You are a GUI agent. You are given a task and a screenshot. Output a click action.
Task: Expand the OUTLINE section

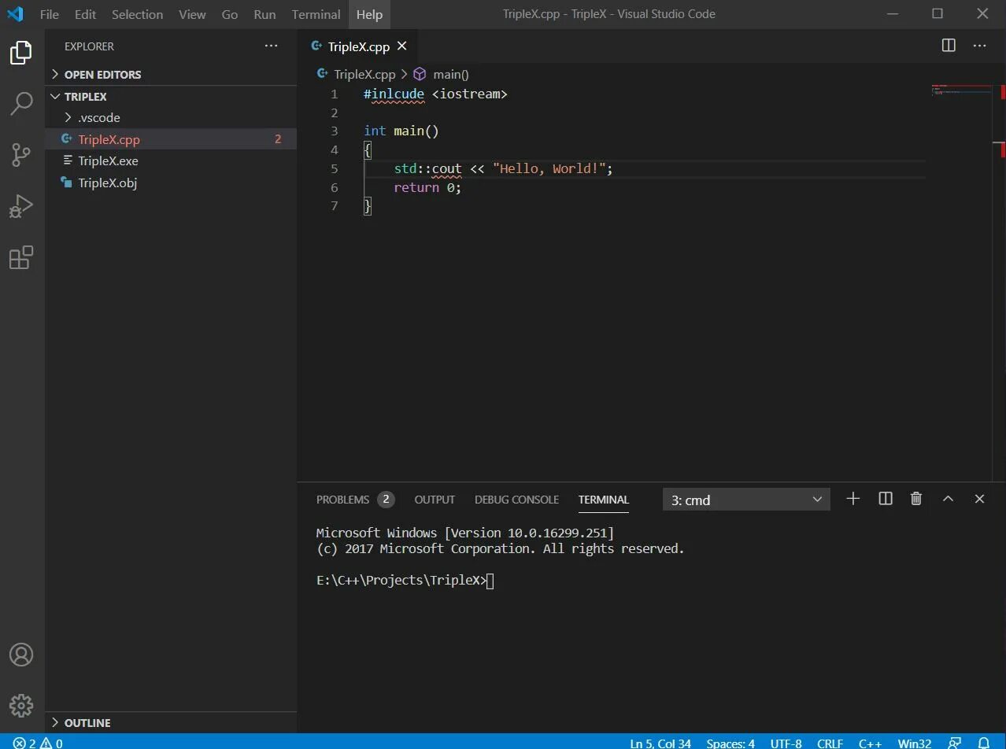pyautogui.click(x=171, y=722)
